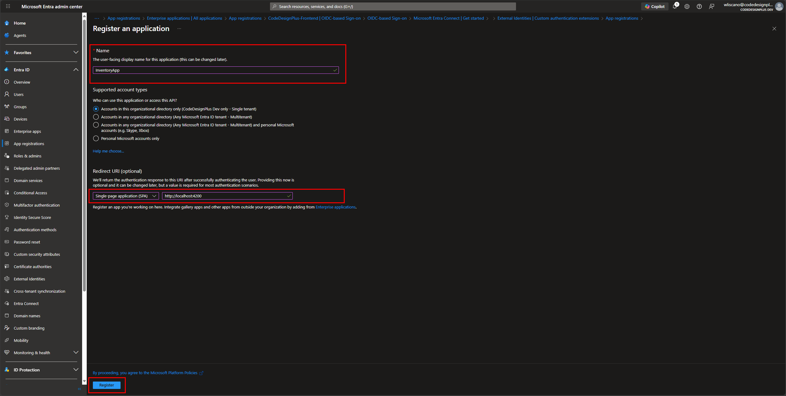786x396 pixels.
Task: Click the Overview info icon
Action: [7, 82]
